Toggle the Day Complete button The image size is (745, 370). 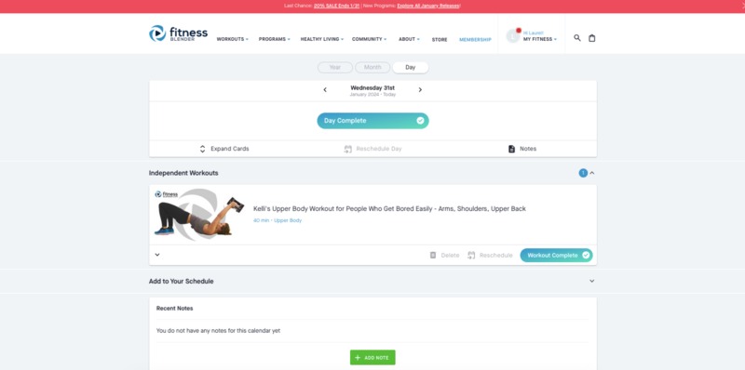(x=373, y=121)
